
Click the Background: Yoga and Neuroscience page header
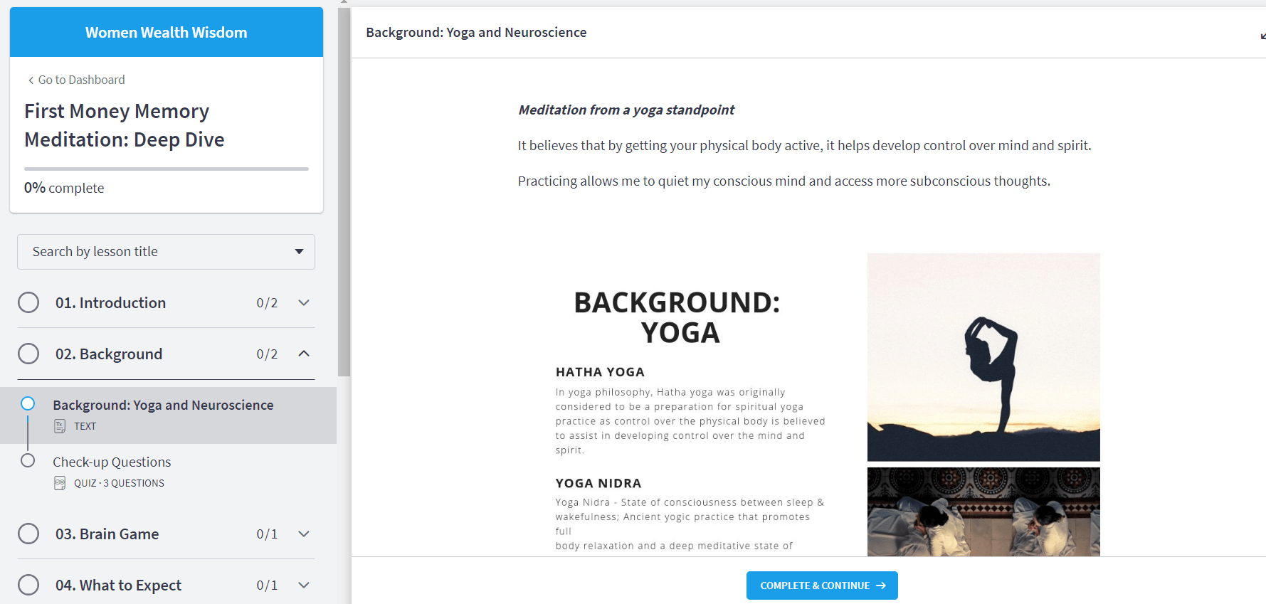(x=476, y=33)
